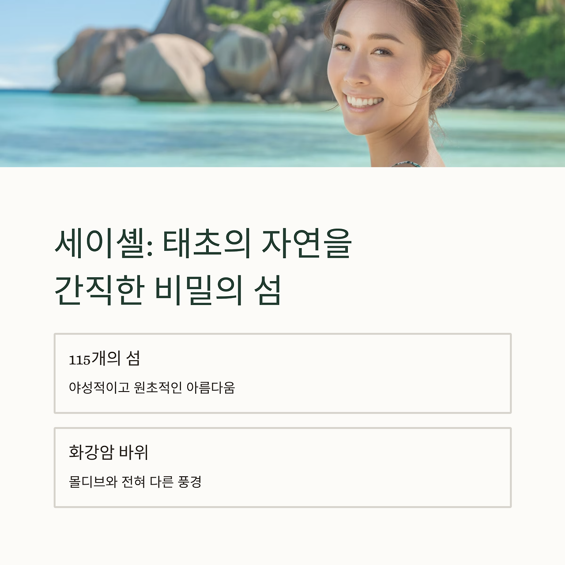The image size is (565, 565).
Task: Open the '115개의 섬' card
Action: click(x=282, y=373)
